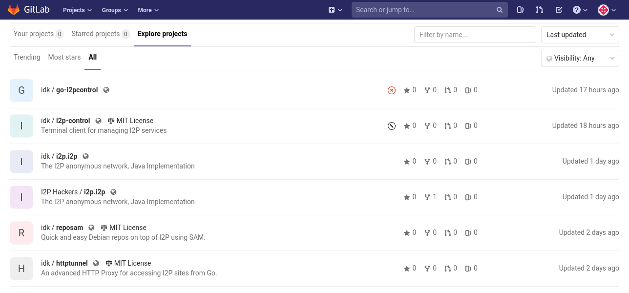Switch to Starred projects tab
Viewport: 629px width, 293px height.
[x=100, y=34]
